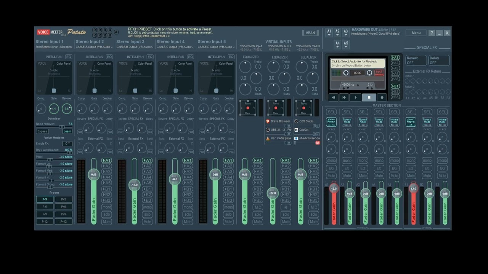Click the A button beside the R preset grid
This screenshot has width=488, height=274.
click(x=116, y=32)
